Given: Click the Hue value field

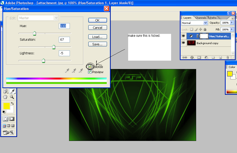Looking at the screenshot, I should (x=64, y=26).
